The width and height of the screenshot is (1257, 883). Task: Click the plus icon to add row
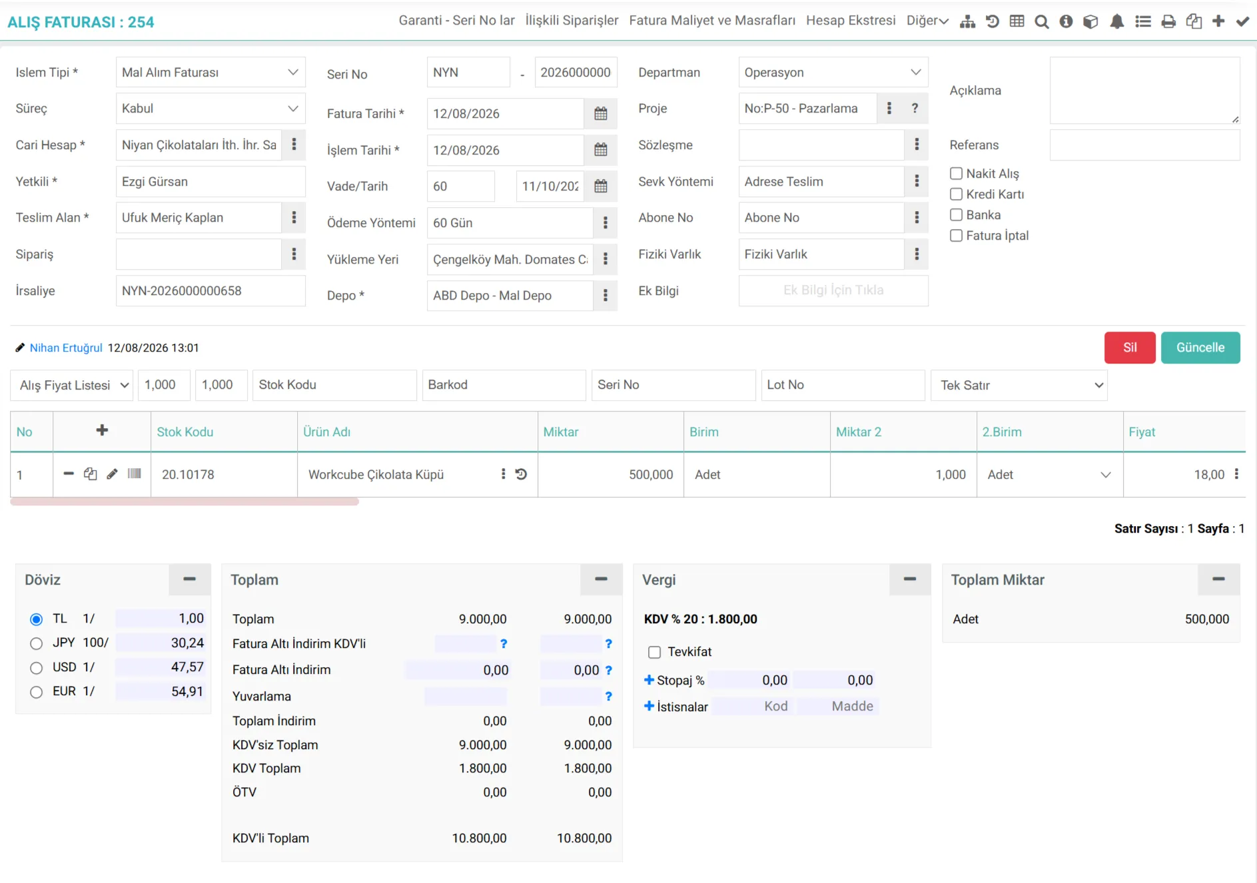102,430
